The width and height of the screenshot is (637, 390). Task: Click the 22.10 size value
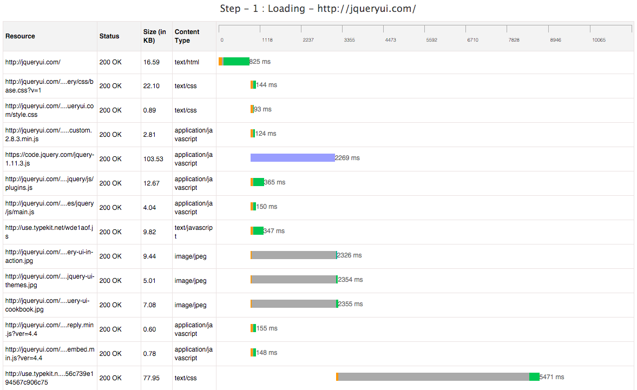point(151,86)
